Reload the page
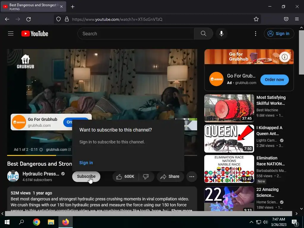304x228 pixels. click(28, 19)
